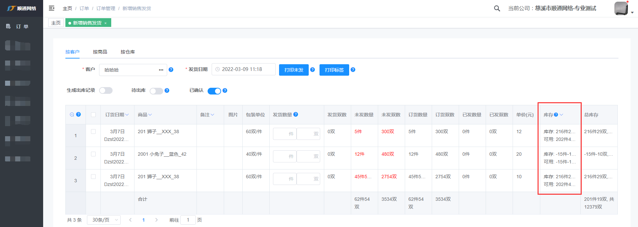Enable the 生成出库记录 switch
The height and width of the screenshot is (227, 638).
[106, 90]
